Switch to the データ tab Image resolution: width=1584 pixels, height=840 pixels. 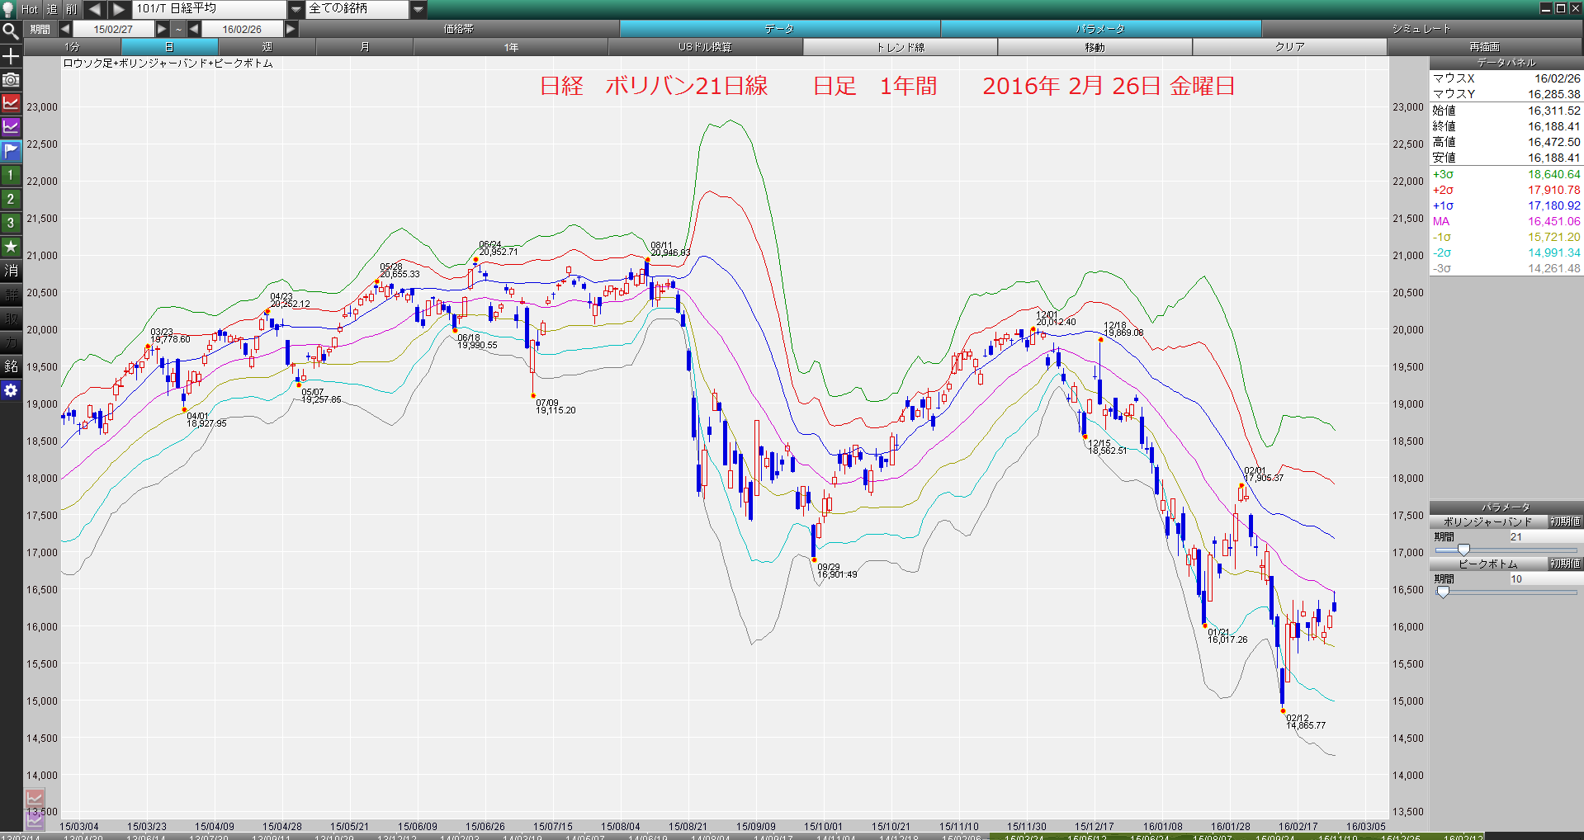(779, 29)
